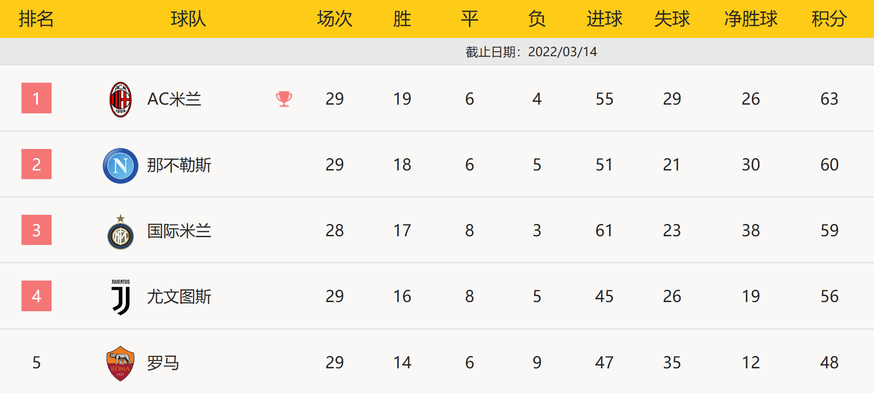The image size is (874, 393).
Task: Click the red rank 1 badge
Action: 37,98
